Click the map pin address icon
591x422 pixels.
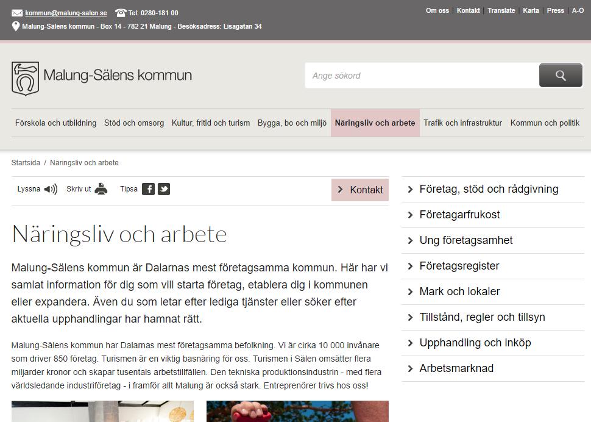point(16,26)
